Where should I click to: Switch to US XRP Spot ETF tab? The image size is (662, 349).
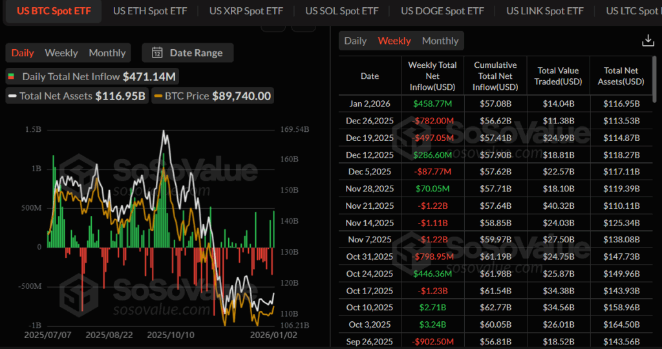point(246,11)
